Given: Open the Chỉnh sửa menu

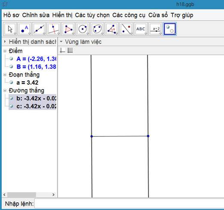Looking at the screenshot, I should [36, 15].
